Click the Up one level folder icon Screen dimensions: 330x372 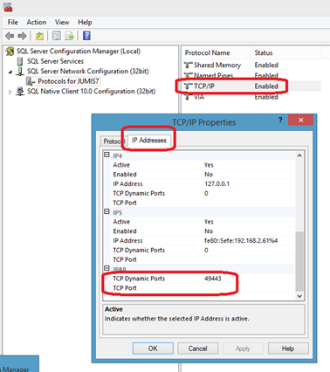click(39, 36)
